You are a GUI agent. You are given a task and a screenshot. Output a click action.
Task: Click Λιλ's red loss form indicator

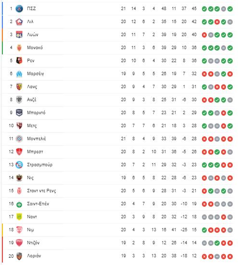pos(217,22)
